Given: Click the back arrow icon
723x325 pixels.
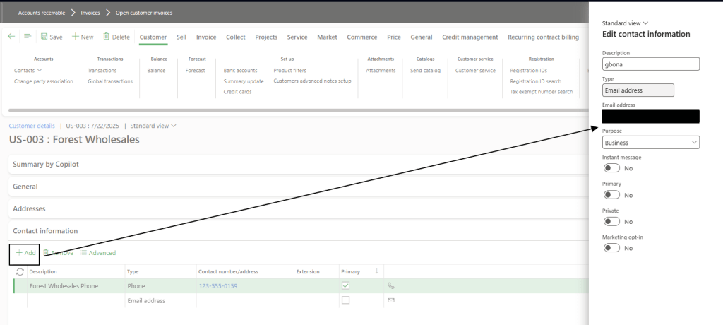Looking at the screenshot, I should pyautogui.click(x=11, y=37).
